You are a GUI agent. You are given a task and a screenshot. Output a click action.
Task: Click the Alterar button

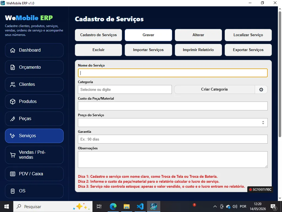click(198, 35)
